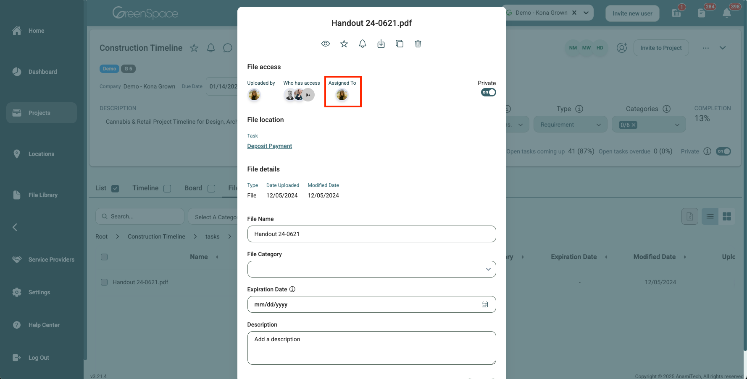
Task: Open project comments chat bubble icon
Action: coord(228,48)
